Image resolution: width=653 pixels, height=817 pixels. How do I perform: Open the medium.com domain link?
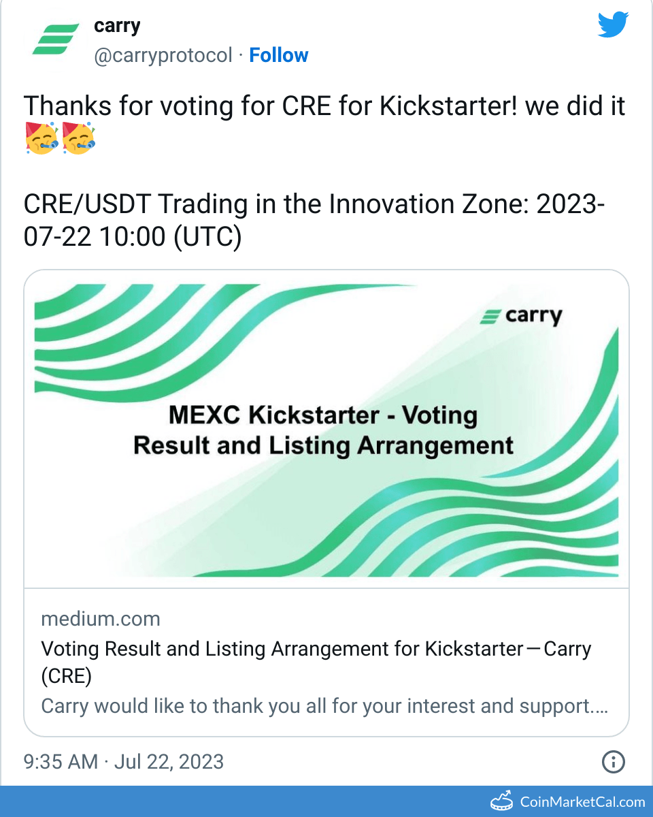(101, 619)
